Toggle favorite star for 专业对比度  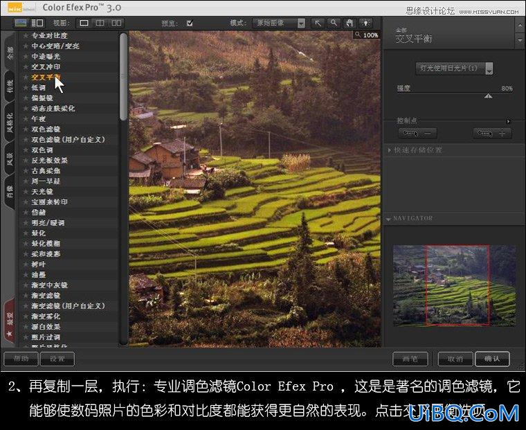pos(26,35)
